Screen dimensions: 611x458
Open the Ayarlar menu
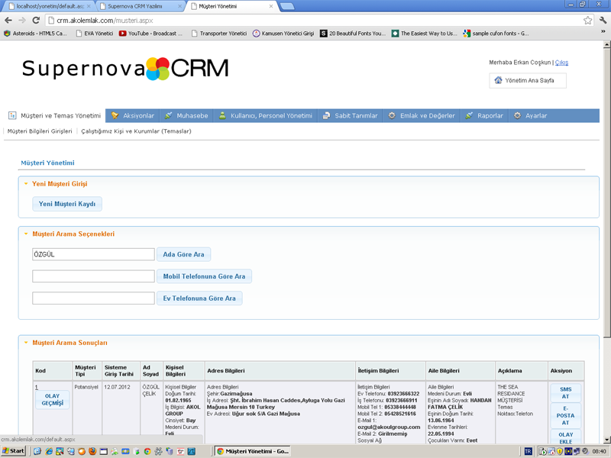click(531, 116)
